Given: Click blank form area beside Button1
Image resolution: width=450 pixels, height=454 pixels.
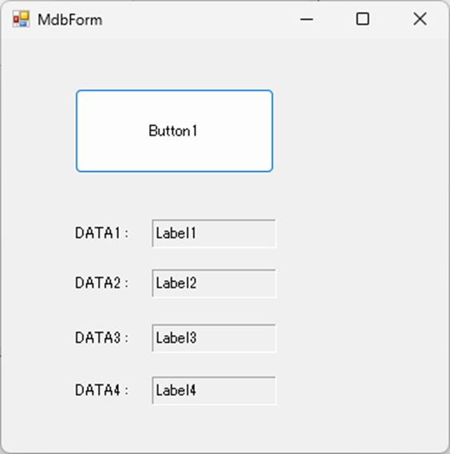Looking at the screenshot, I should pyautogui.click(x=359, y=131).
